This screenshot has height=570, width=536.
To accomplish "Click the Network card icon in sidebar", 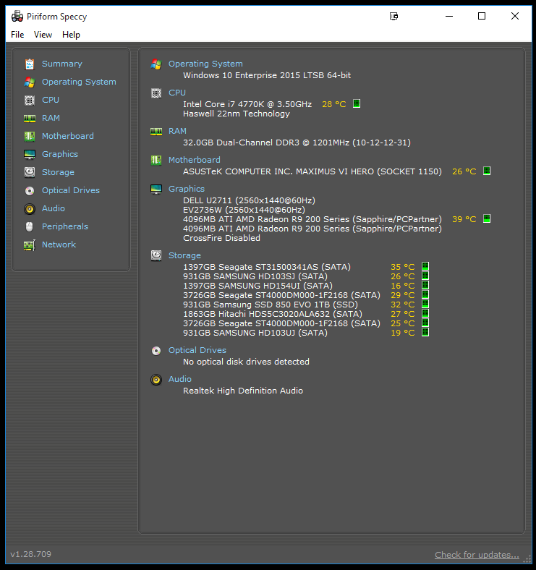I will tap(30, 245).
